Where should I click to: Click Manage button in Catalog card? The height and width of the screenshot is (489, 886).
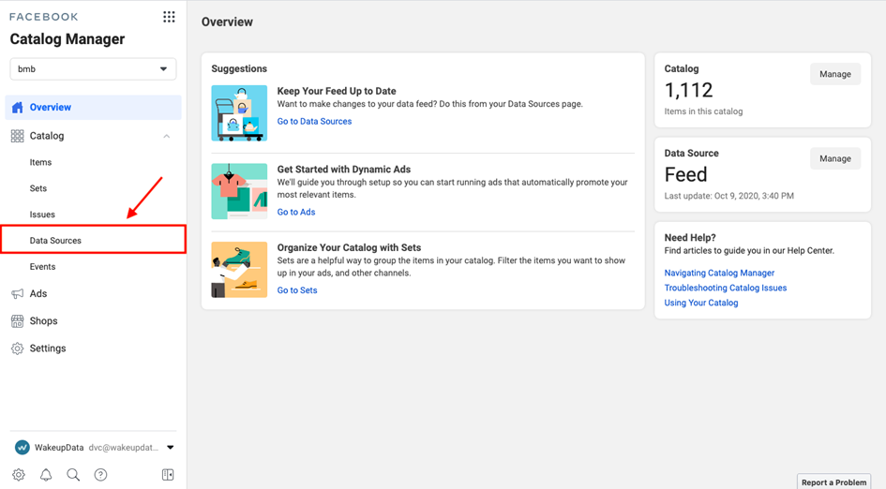tap(835, 74)
